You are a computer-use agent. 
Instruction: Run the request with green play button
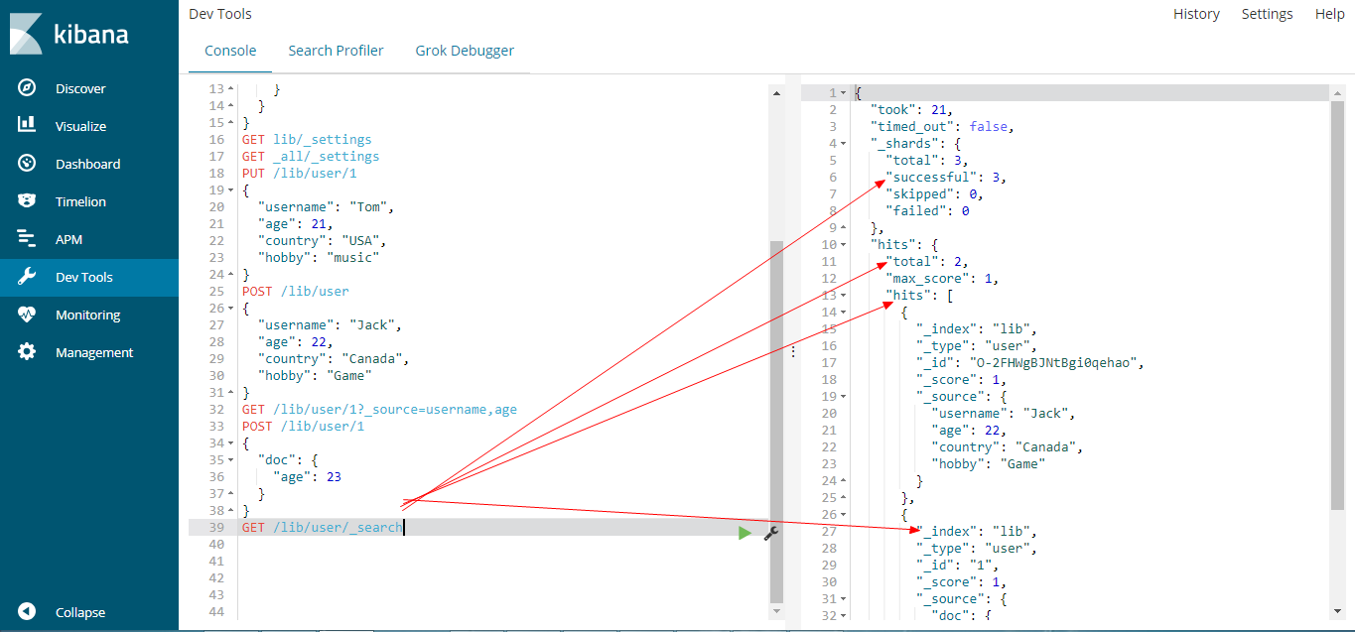[745, 534]
